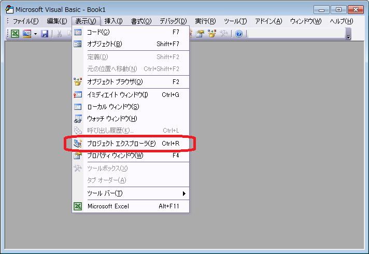Image resolution: width=369 pixels, height=254 pixels.
Task: Select the Microsoft Excel menu entry
Action: point(131,206)
